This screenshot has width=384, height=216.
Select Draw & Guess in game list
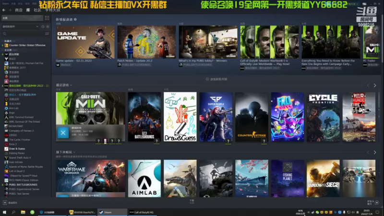(x=17, y=149)
